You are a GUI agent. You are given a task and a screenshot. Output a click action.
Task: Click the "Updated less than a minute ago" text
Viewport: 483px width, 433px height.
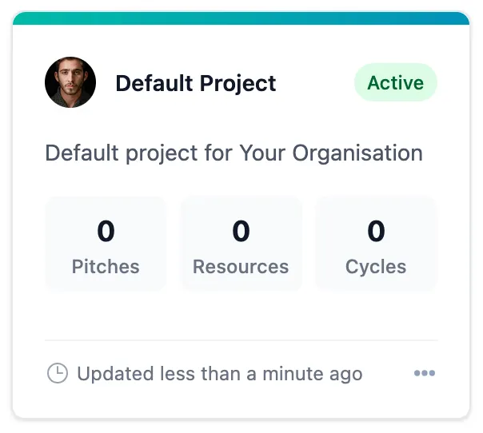tap(220, 374)
